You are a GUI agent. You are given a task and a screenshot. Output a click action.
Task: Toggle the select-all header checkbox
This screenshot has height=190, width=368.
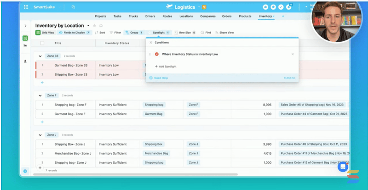pos(42,43)
